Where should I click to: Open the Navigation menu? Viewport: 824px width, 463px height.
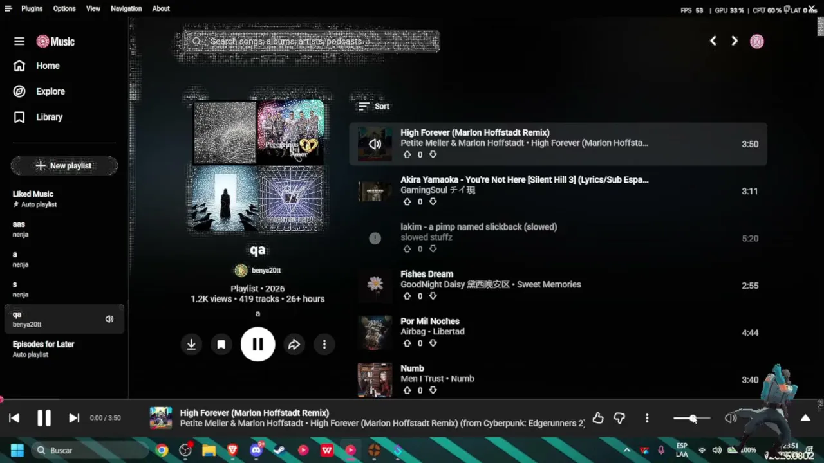coord(126,8)
